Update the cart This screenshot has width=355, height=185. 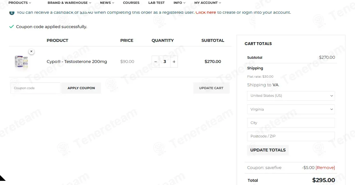click(x=211, y=88)
